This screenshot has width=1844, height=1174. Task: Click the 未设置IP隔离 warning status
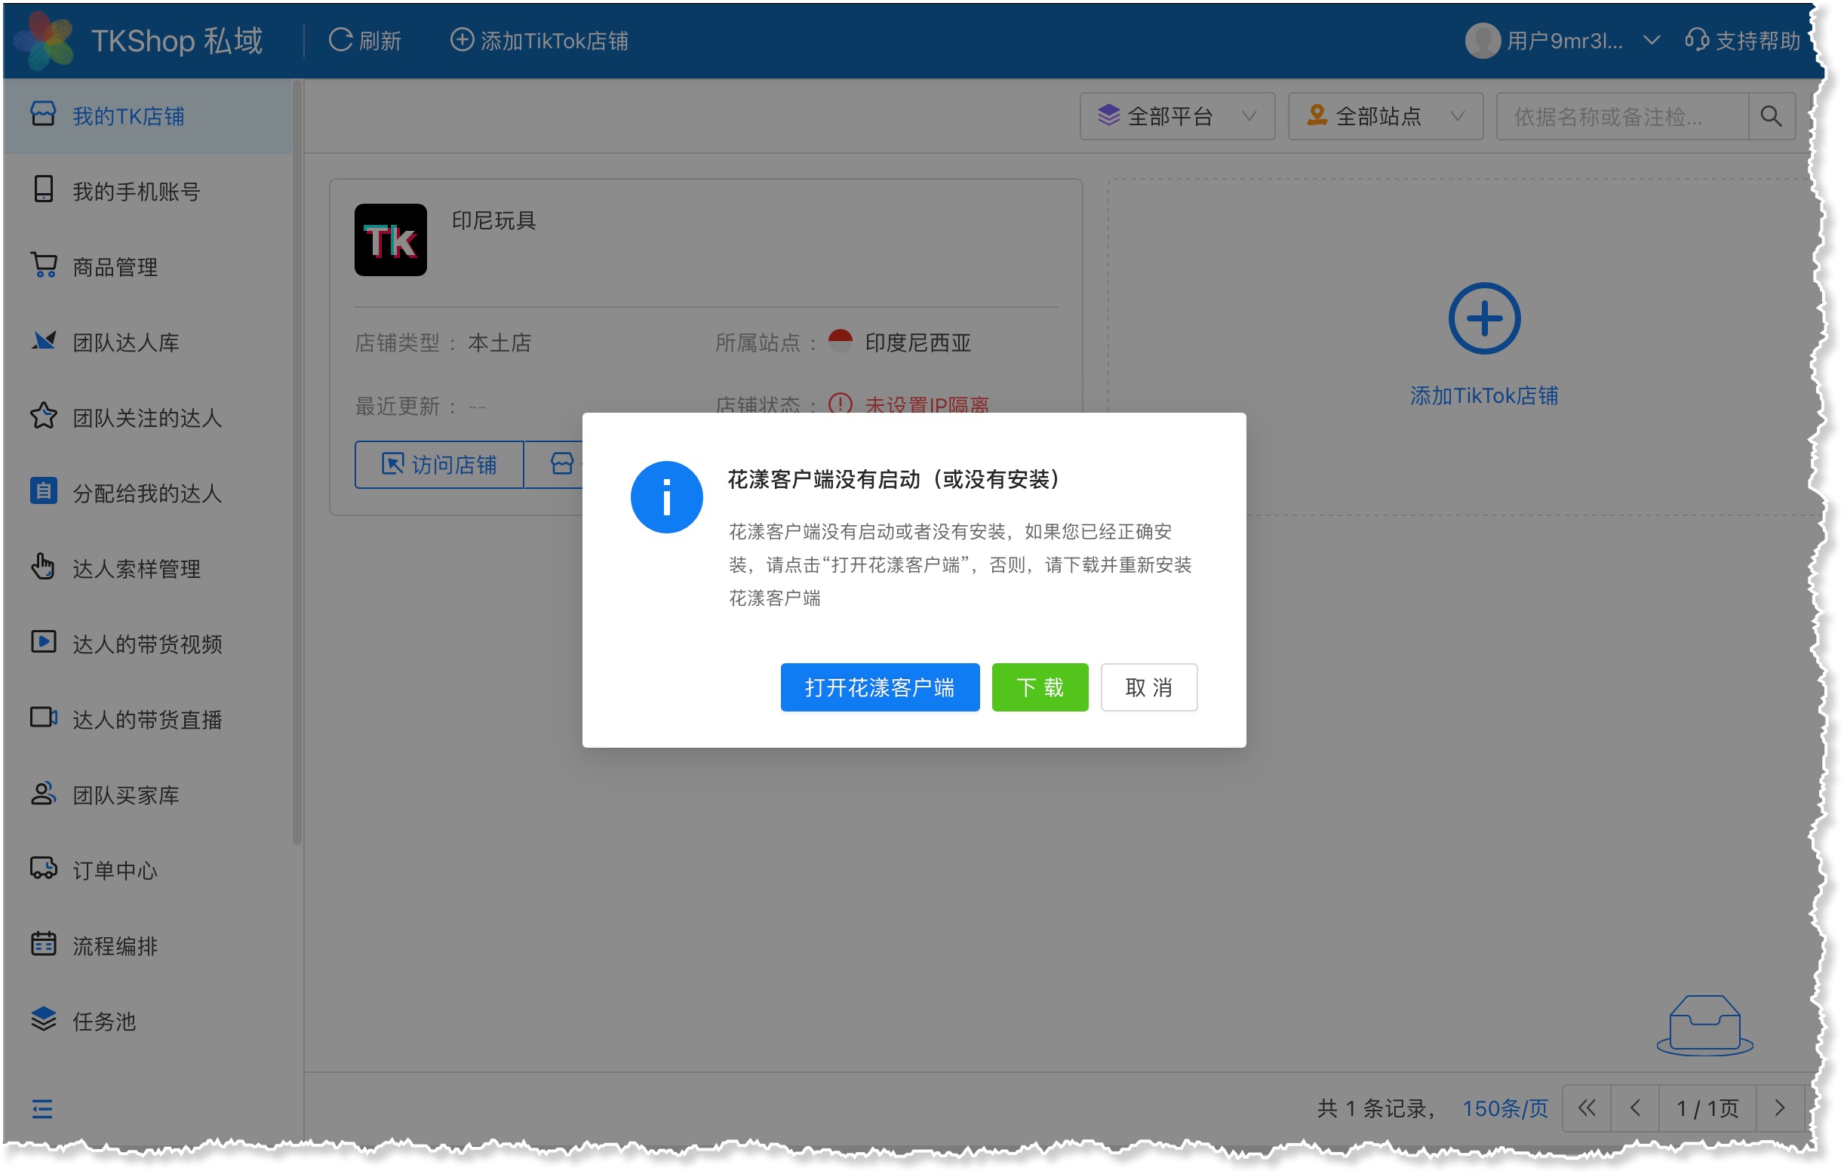[910, 404]
